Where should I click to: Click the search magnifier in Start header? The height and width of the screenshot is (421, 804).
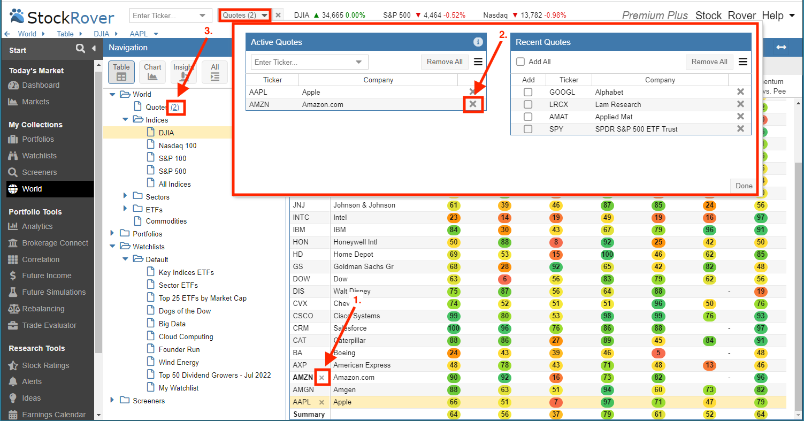pos(80,49)
